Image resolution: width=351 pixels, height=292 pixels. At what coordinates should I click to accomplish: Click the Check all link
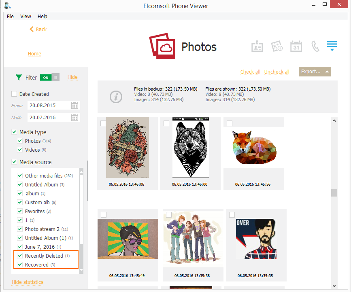[250, 72]
